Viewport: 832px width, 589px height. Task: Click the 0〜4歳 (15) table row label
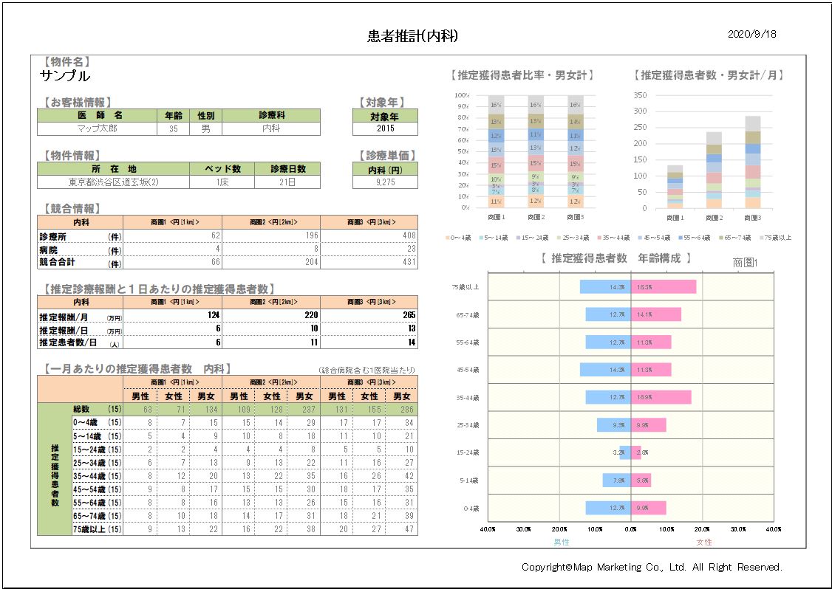tap(97, 422)
